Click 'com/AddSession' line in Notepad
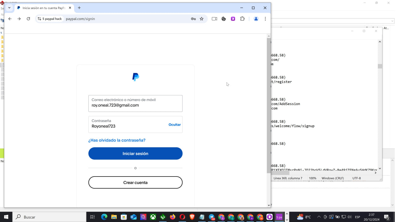Viewport: 407px width, 222px height. coord(286,104)
